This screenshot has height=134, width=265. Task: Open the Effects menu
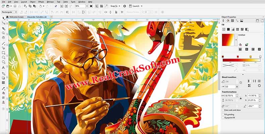[41, 2]
